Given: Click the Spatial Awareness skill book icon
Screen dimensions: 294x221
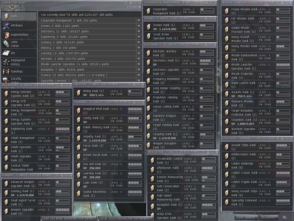Looking at the screenshot, I should (x=79, y=194).
